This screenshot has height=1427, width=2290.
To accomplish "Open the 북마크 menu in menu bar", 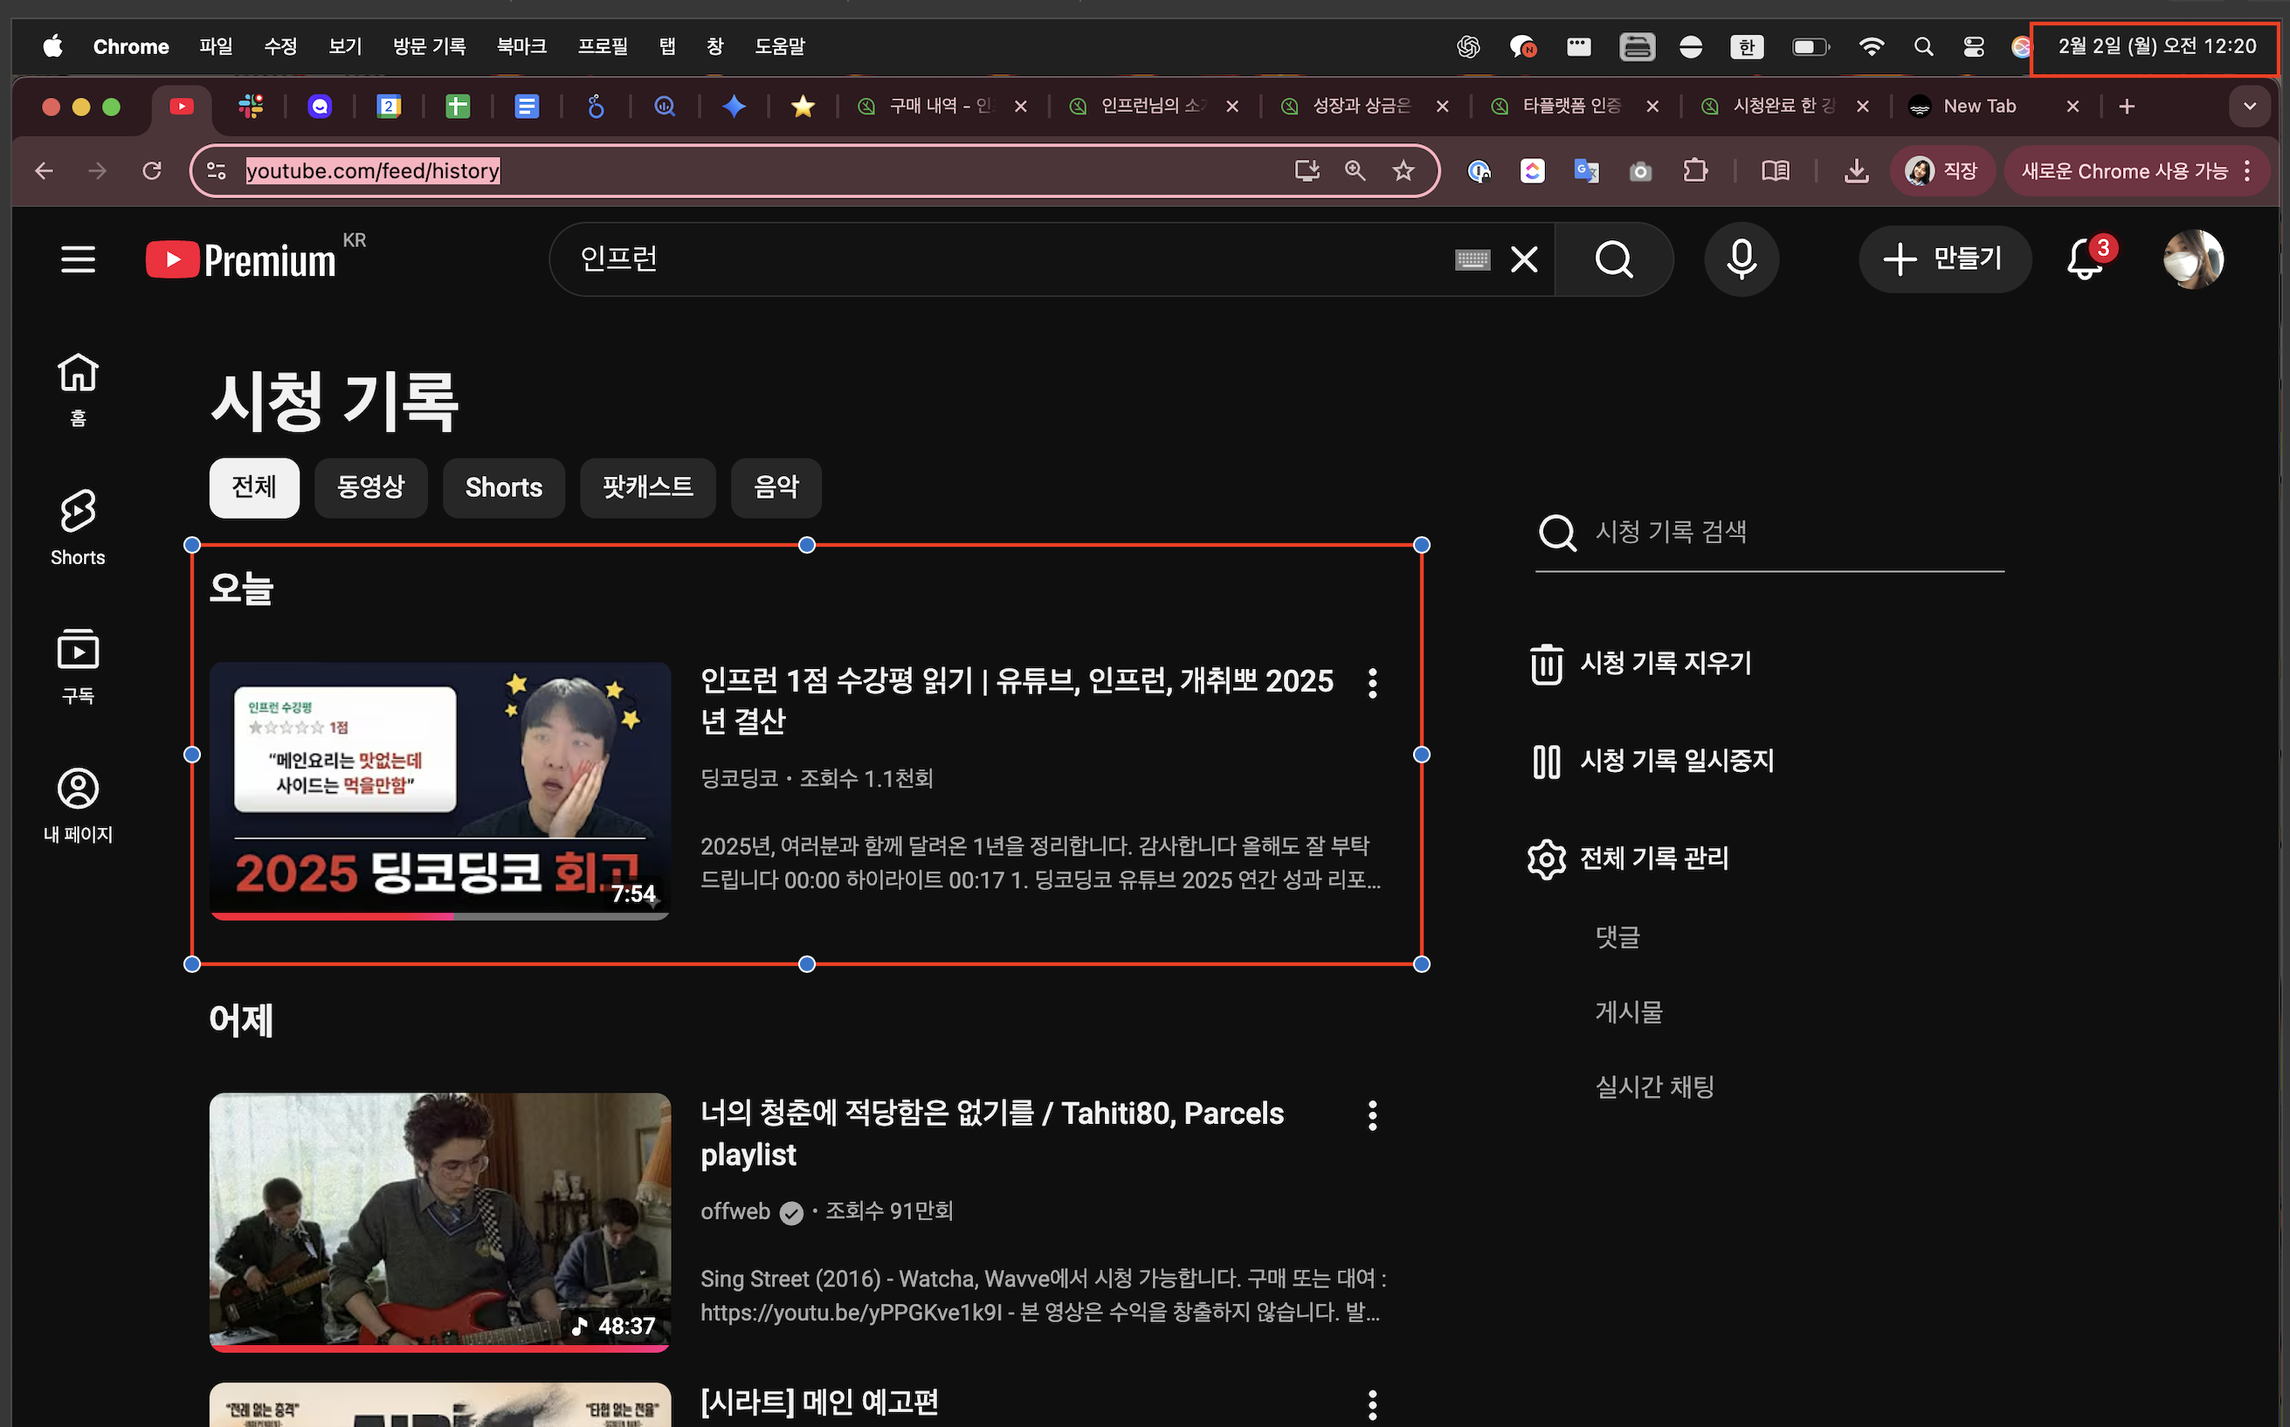I will [x=521, y=46].
